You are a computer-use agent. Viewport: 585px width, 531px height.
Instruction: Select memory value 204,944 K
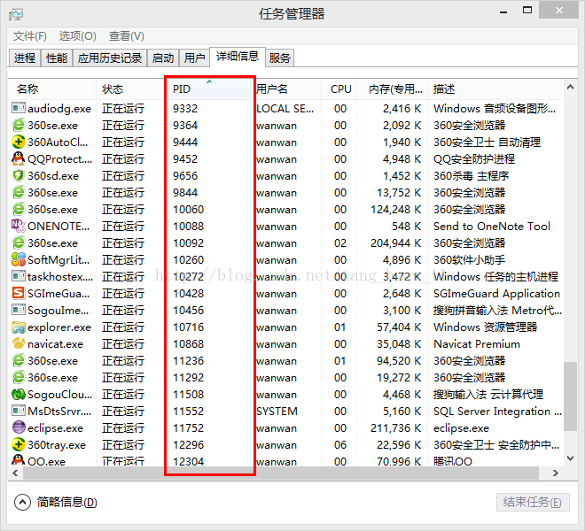pyautogui.click(x=395, y=243)
